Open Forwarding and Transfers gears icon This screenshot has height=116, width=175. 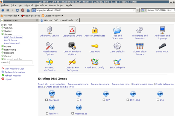[x=140, y=30]
